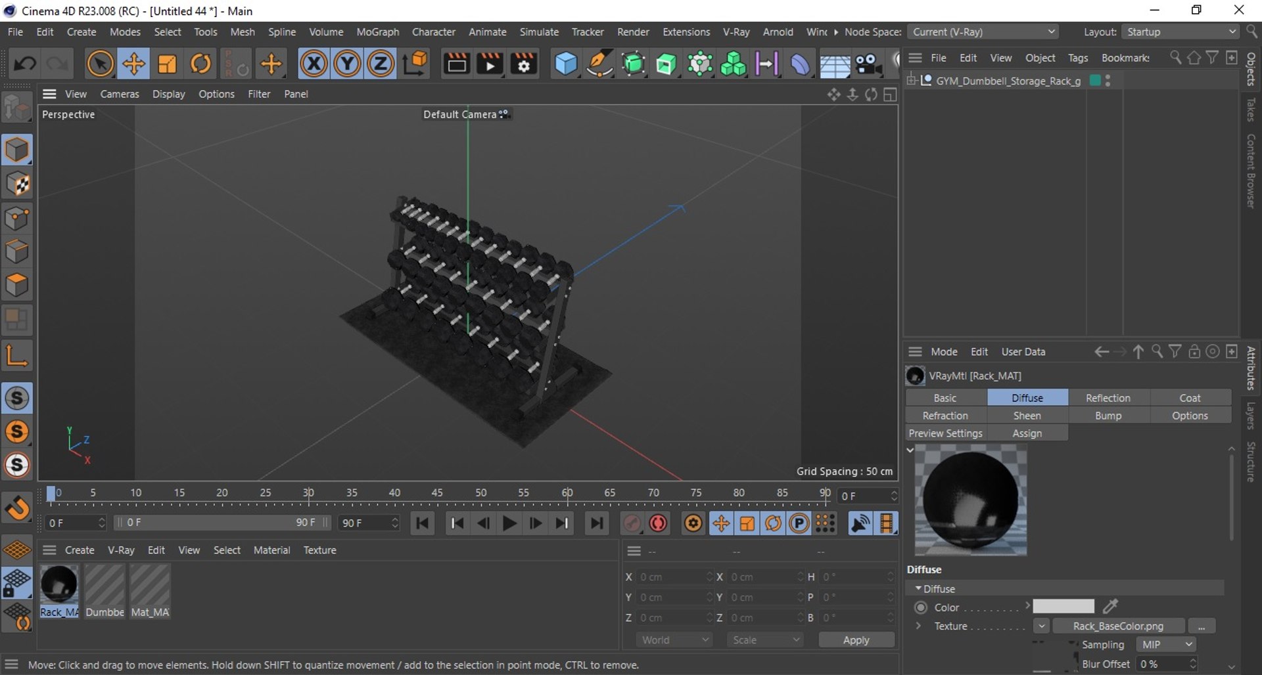The height and width of the screenshot is (675, 1262).
Task: Select the Move tool in the toolbar
Action: tap(133, 64)
